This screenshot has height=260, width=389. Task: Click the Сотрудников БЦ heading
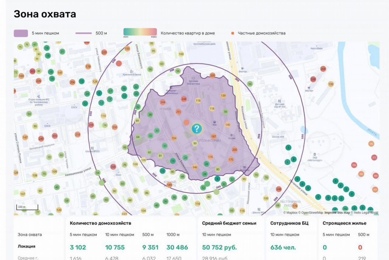click(x=289, y=223)
